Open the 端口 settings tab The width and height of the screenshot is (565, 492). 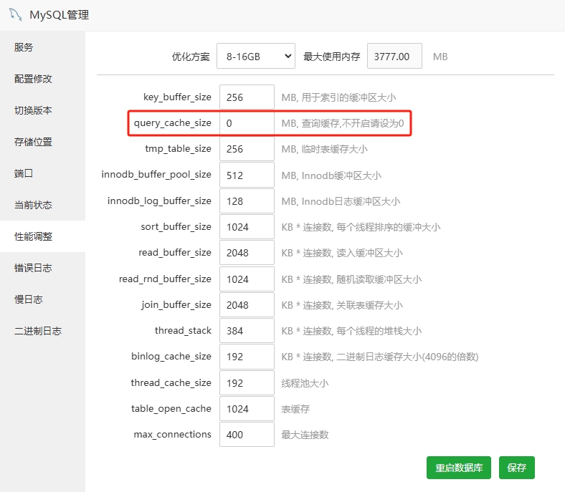[24, 173]
